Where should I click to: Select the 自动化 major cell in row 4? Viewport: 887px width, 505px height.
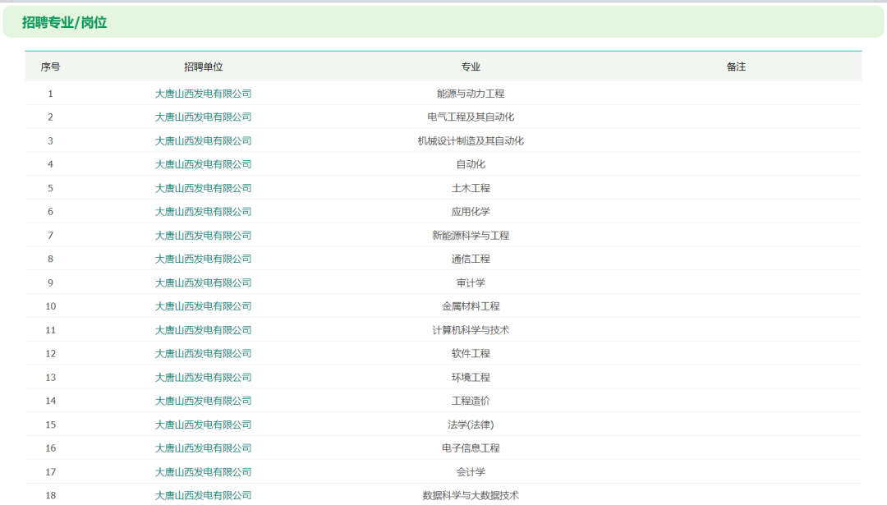[471, 164]
